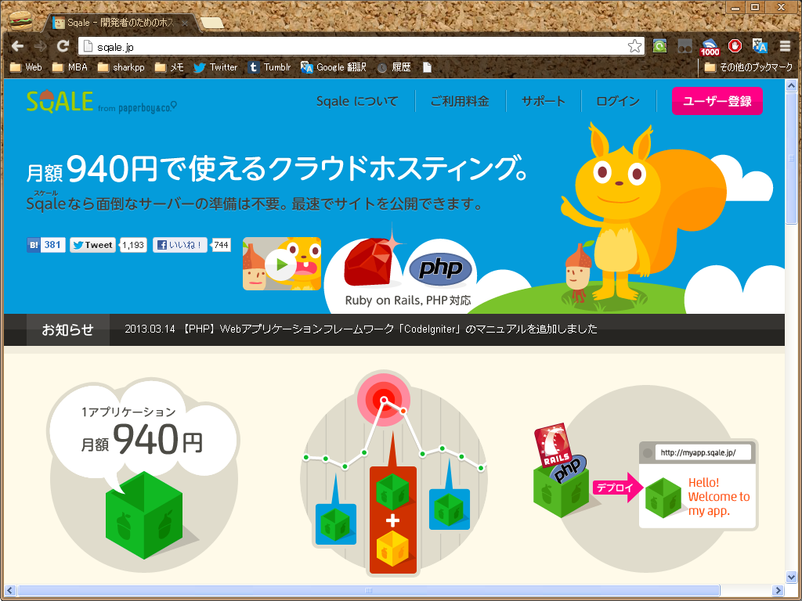
Task: Click the horizontal scrollbar left arrow
Action: (9, 591)
